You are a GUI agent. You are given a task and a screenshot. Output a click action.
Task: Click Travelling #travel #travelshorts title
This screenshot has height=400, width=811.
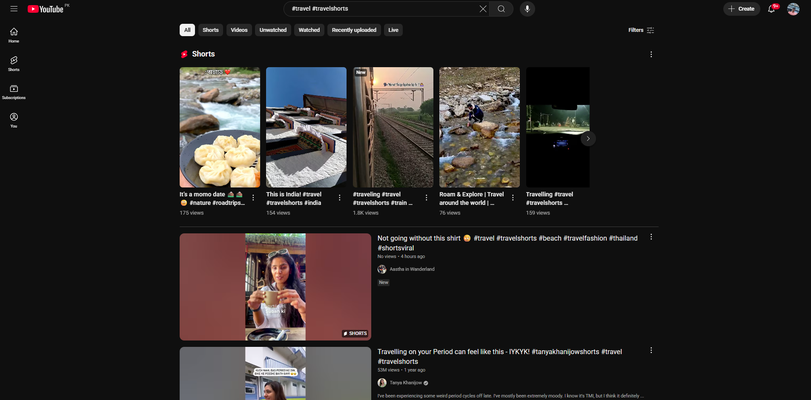[x=549, y=199]
